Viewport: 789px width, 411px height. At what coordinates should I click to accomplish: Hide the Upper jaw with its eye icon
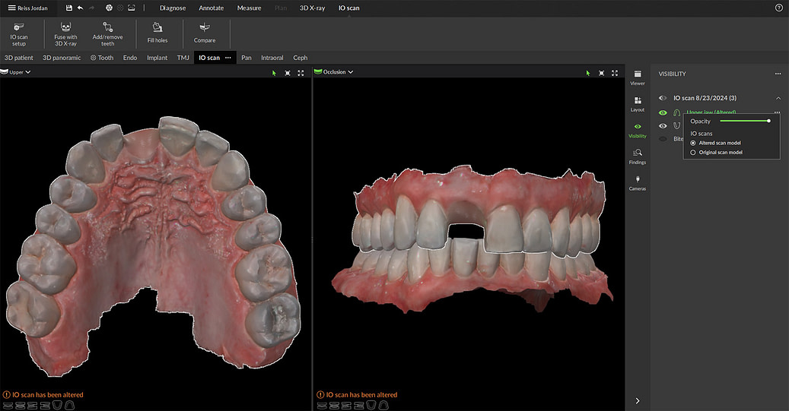click(x=663, y=112)
